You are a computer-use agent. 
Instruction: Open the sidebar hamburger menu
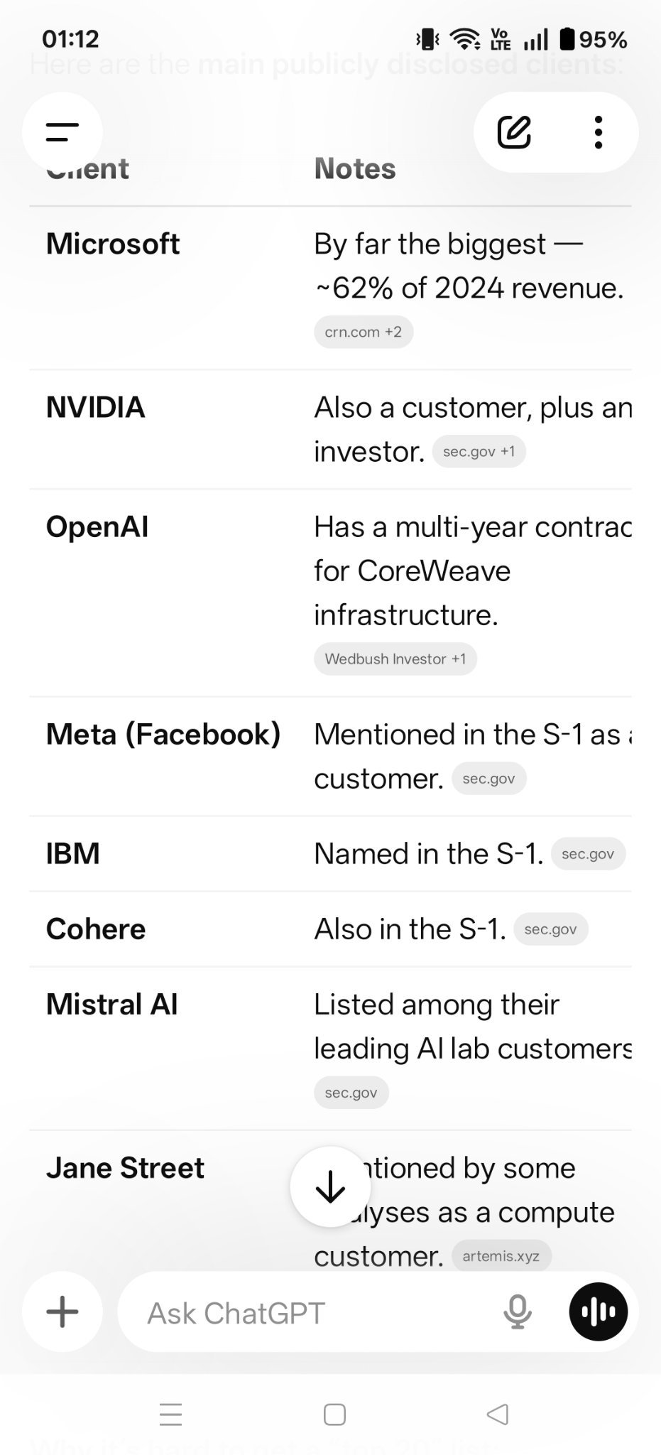[62, 132]
